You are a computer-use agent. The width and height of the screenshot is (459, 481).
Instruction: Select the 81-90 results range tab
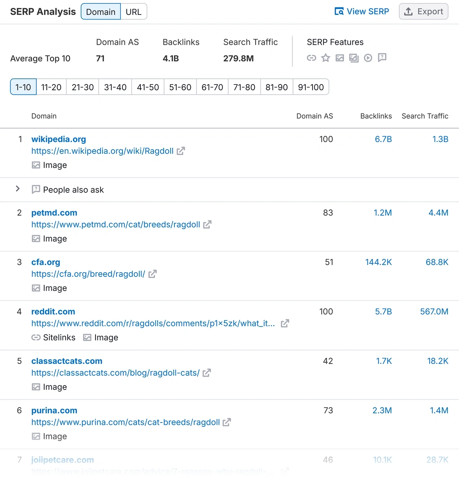[277, 87]
